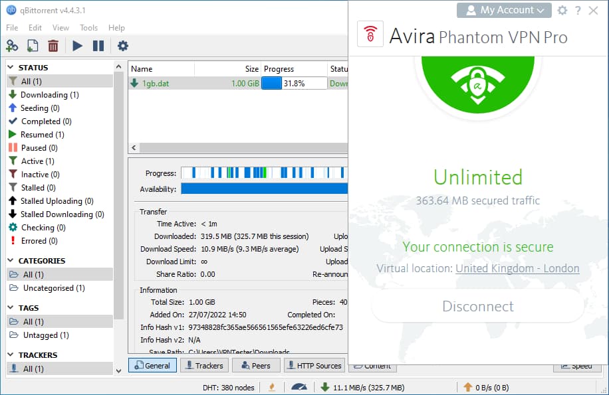Open the View menu
Viewport: 609px width, 395px height.
pyautogui.click(x=61, y=27)
